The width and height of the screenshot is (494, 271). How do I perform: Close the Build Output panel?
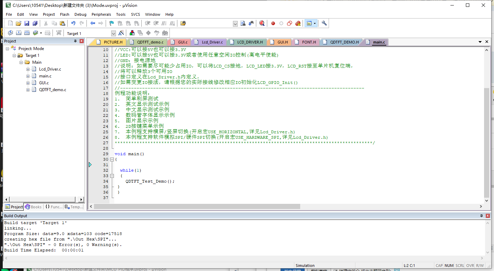coord(487,216)
